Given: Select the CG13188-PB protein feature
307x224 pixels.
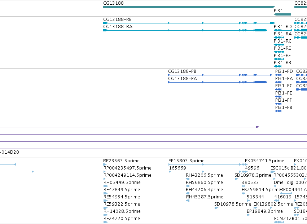Looking at the screenshot, I should 220,75.
